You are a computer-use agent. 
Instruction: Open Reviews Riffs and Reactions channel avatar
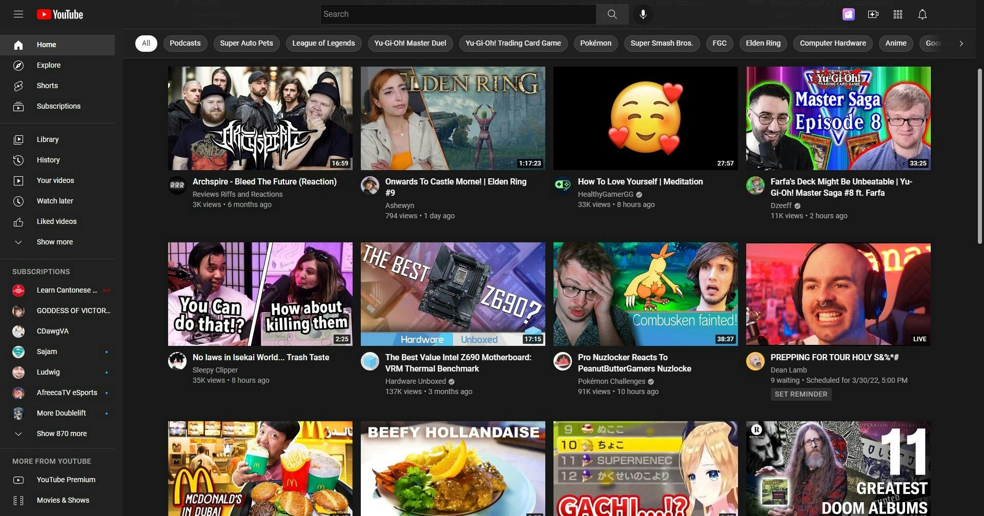click(x=177, y=185)
